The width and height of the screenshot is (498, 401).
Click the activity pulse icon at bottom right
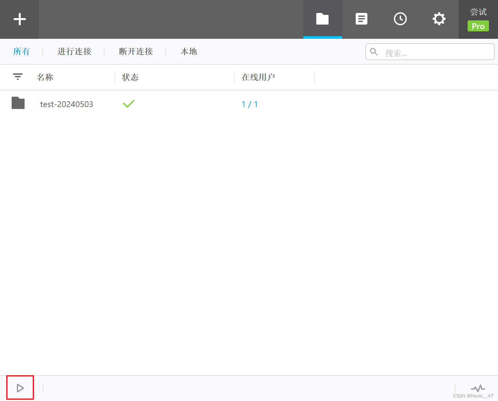point(478,388)
